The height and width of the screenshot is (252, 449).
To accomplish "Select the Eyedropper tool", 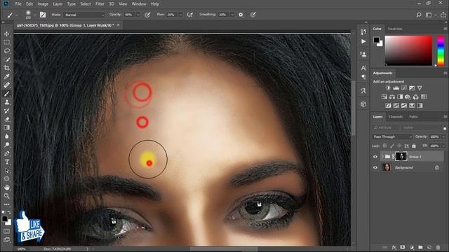I will click(x=6, y=76).
